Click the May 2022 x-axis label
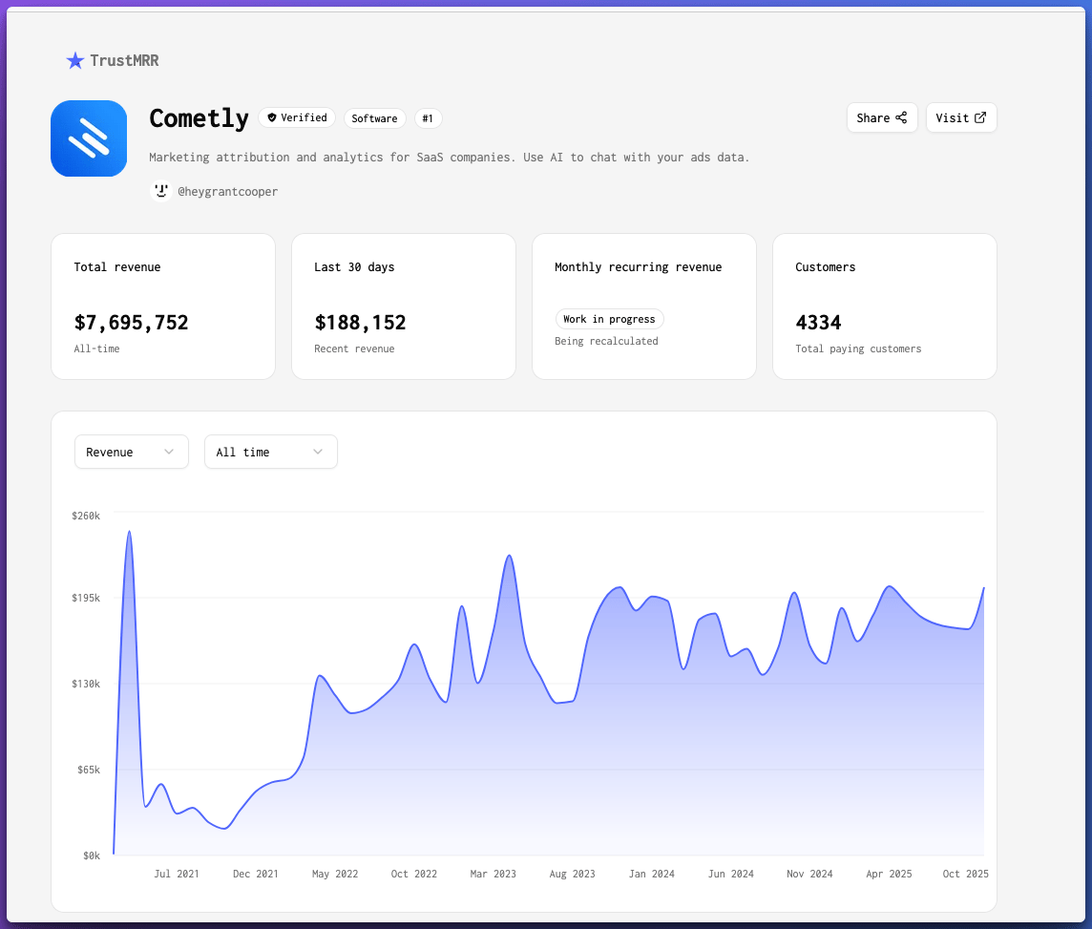Image resolution: width=1092 pixels, height=929 pixels. [335, 874]
